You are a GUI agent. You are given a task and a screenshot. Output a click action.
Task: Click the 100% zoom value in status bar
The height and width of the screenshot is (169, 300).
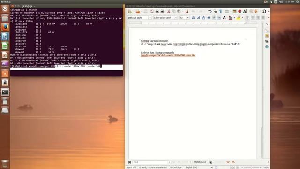pyautogui.click(x=266, y=168)
